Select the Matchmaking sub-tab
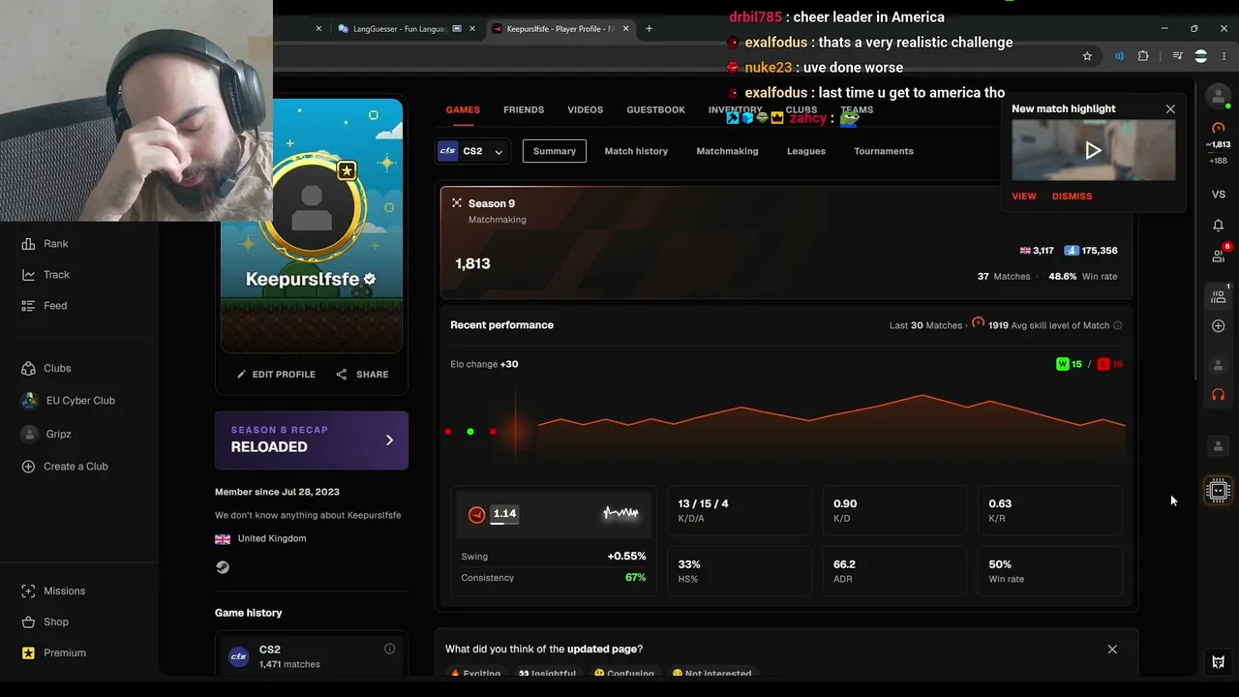This screenshot has height=697, width=1239. pyautogui.click(x=727, y=151)
